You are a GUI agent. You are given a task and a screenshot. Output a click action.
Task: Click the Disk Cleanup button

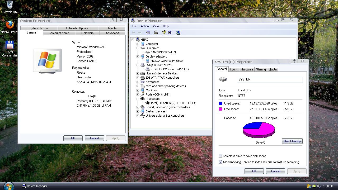292,141
